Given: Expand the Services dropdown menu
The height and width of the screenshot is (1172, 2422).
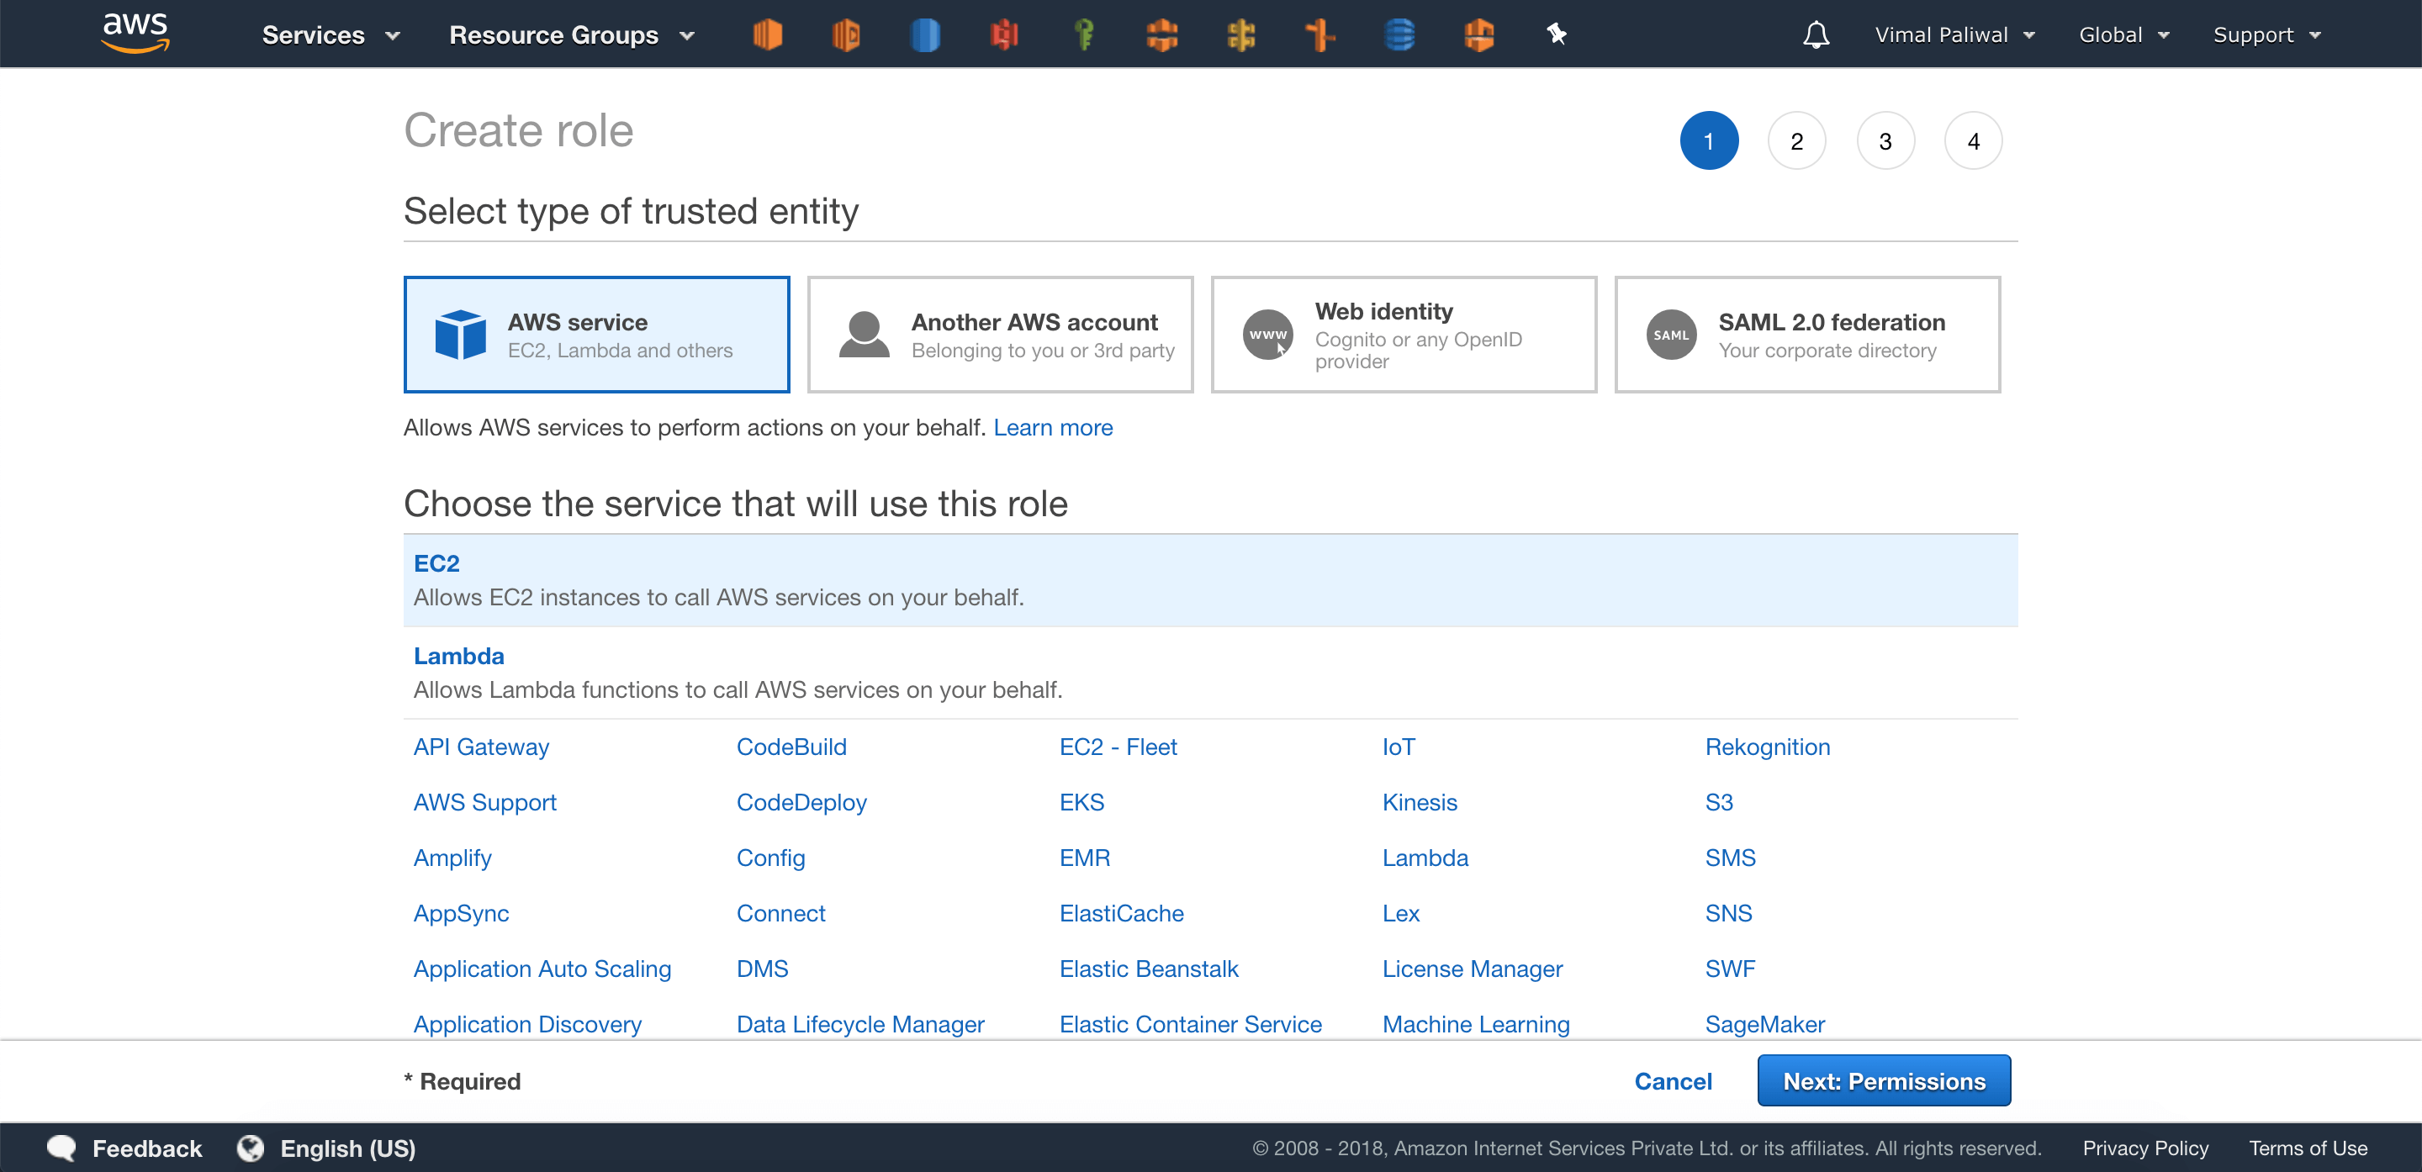Looking at the screenshot, I should tap(331, 34).
